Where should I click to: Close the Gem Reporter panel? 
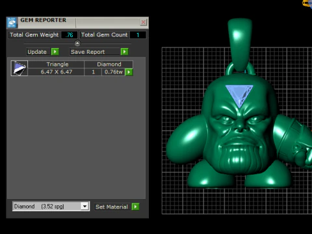point(144,22)
